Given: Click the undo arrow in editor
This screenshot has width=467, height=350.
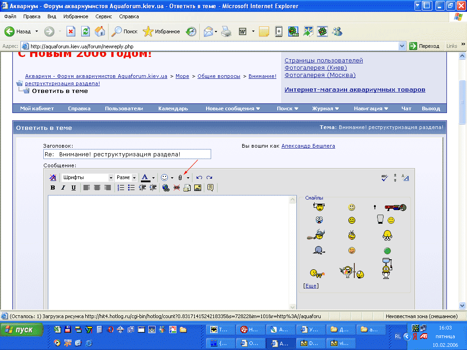Looking at the screenshot, I should [199, 178].
